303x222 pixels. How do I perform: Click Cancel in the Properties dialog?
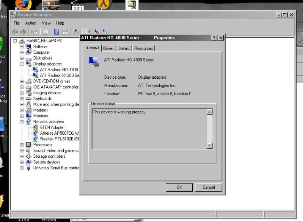point(209,187)
